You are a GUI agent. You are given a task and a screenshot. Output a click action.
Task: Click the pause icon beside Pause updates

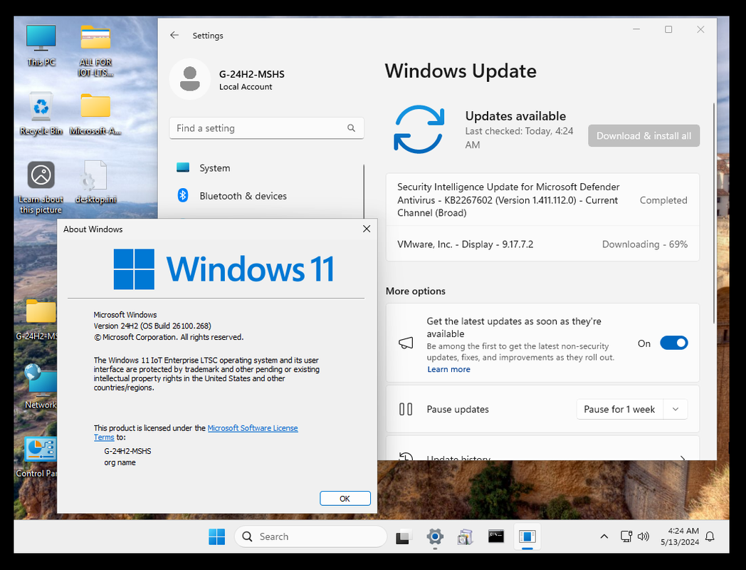pos(406,409)
